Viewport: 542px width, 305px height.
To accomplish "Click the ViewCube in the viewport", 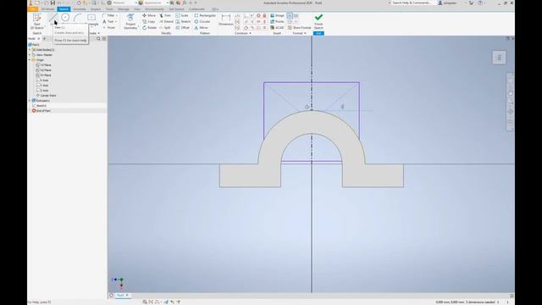I will click(x=499, y=58).
